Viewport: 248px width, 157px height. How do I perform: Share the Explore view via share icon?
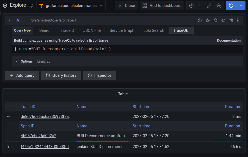point(31,6)
